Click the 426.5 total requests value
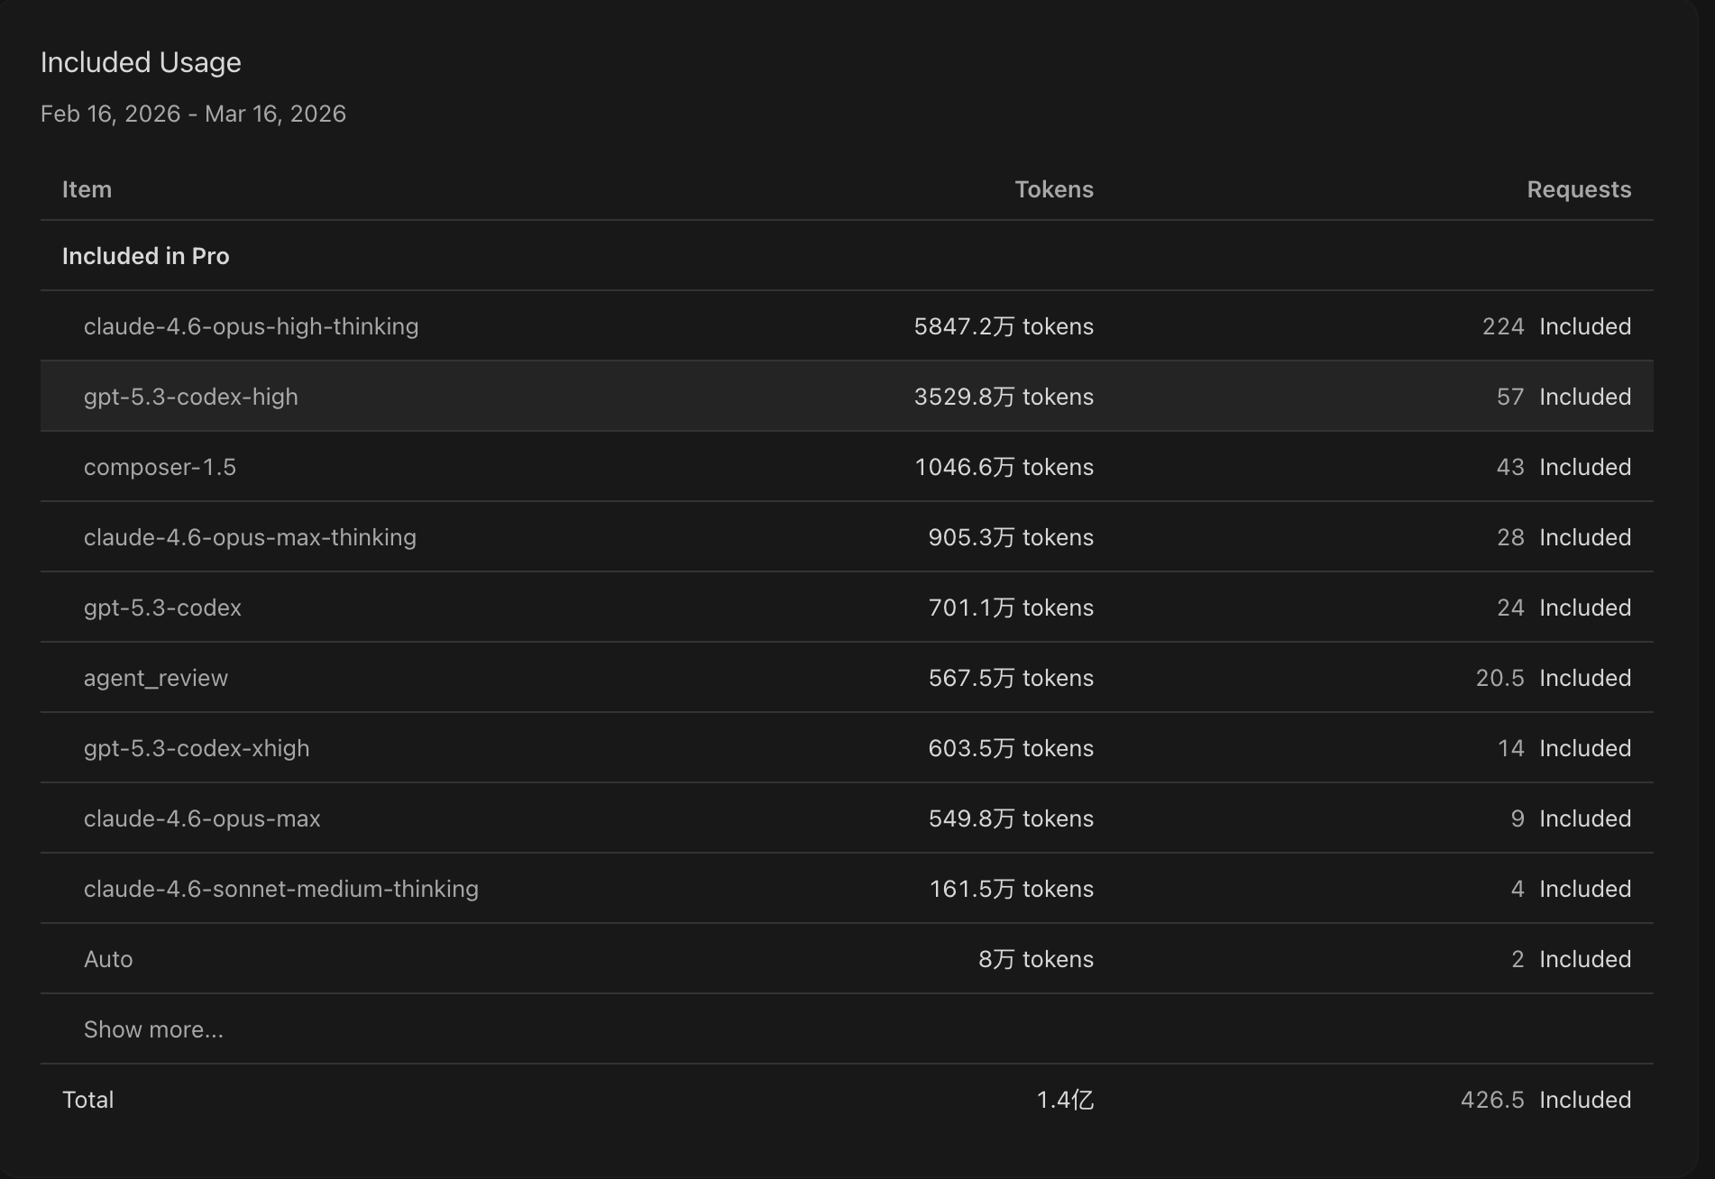Screen dimensions: 1715x1179 tap(1491, 1100)
